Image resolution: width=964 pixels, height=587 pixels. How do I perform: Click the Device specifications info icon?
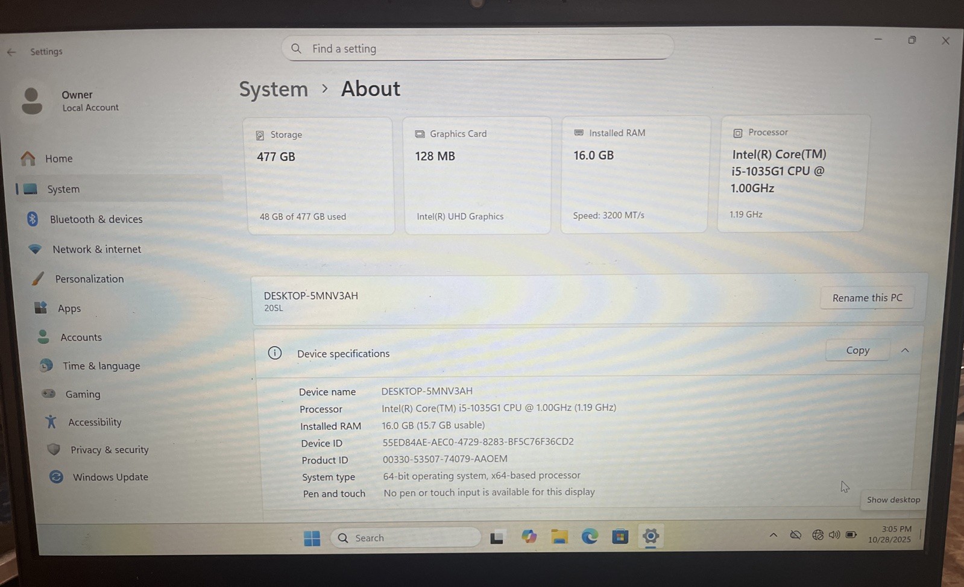pyautogui.click(x=275, y=353)
